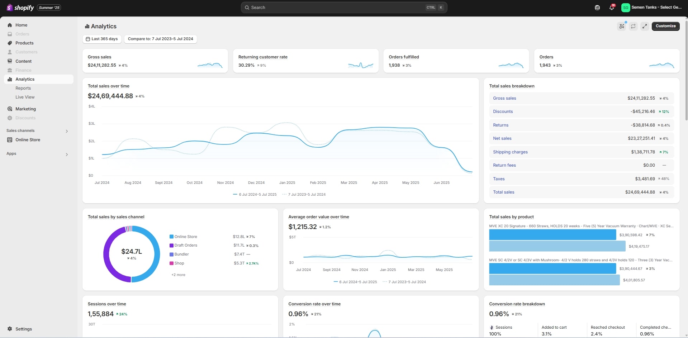This screenshot has width=688, height=338.
Task: Click the donut chart $24.7L total
Action: [x=132, y=252]
